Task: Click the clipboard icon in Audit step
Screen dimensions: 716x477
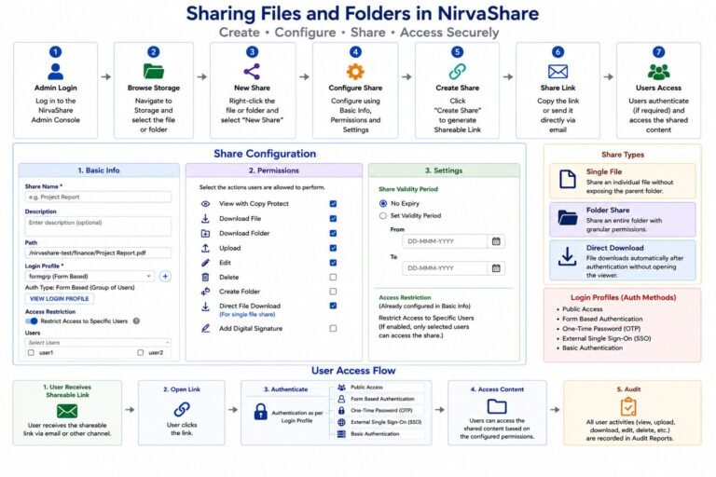Action: [628, 406]
